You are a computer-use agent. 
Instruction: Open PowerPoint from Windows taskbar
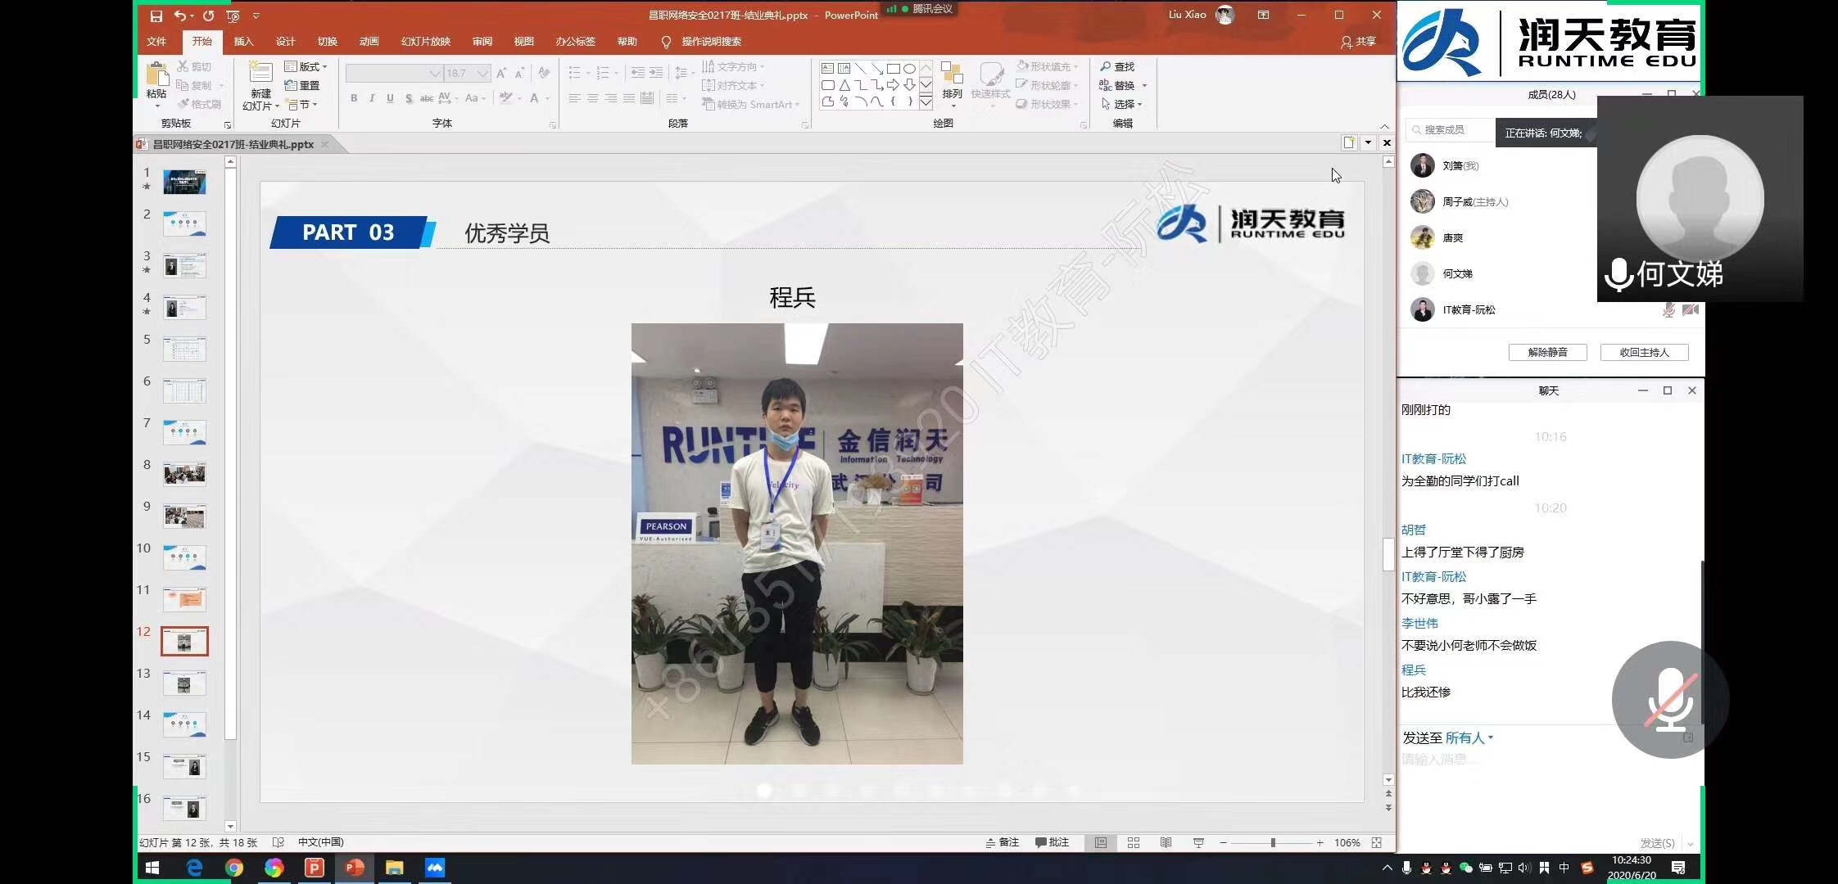click(x=354, y=868)
